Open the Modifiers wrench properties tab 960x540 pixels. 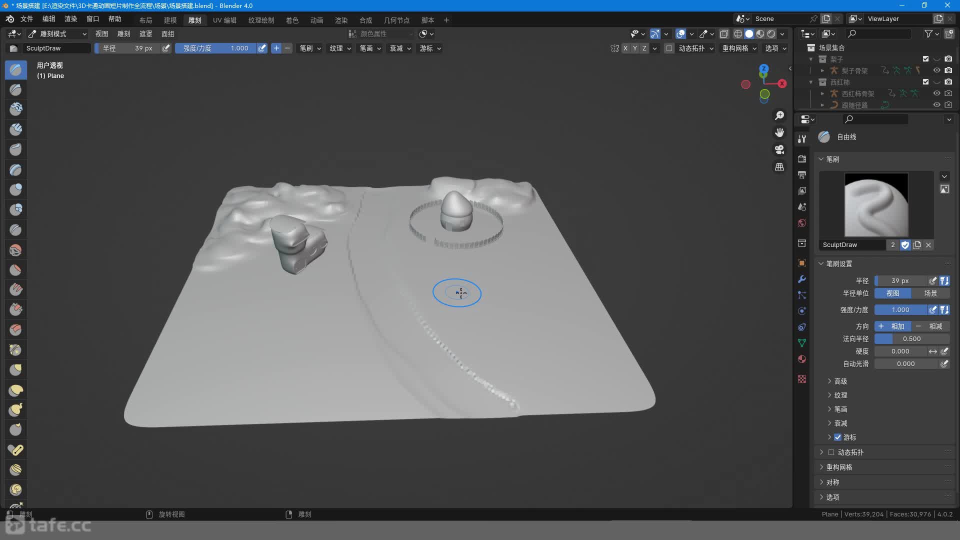(x=802, y=279)
